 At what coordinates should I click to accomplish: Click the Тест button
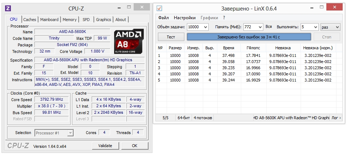click(x=171, y=37)
